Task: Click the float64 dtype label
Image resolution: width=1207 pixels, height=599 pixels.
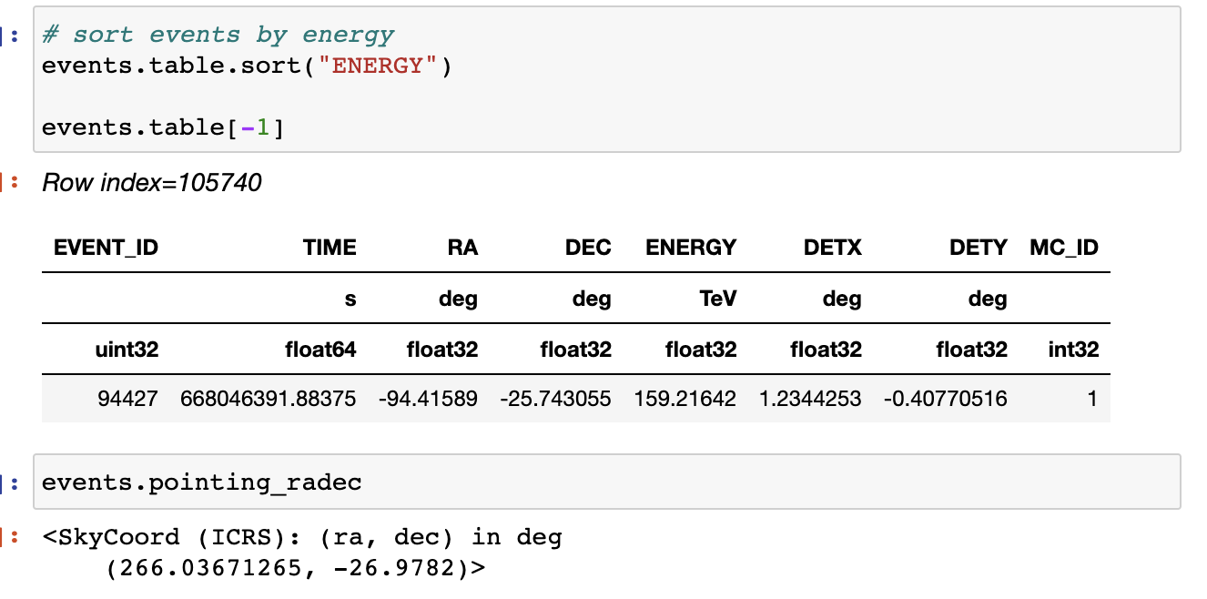Action: [x=319, y=350]
